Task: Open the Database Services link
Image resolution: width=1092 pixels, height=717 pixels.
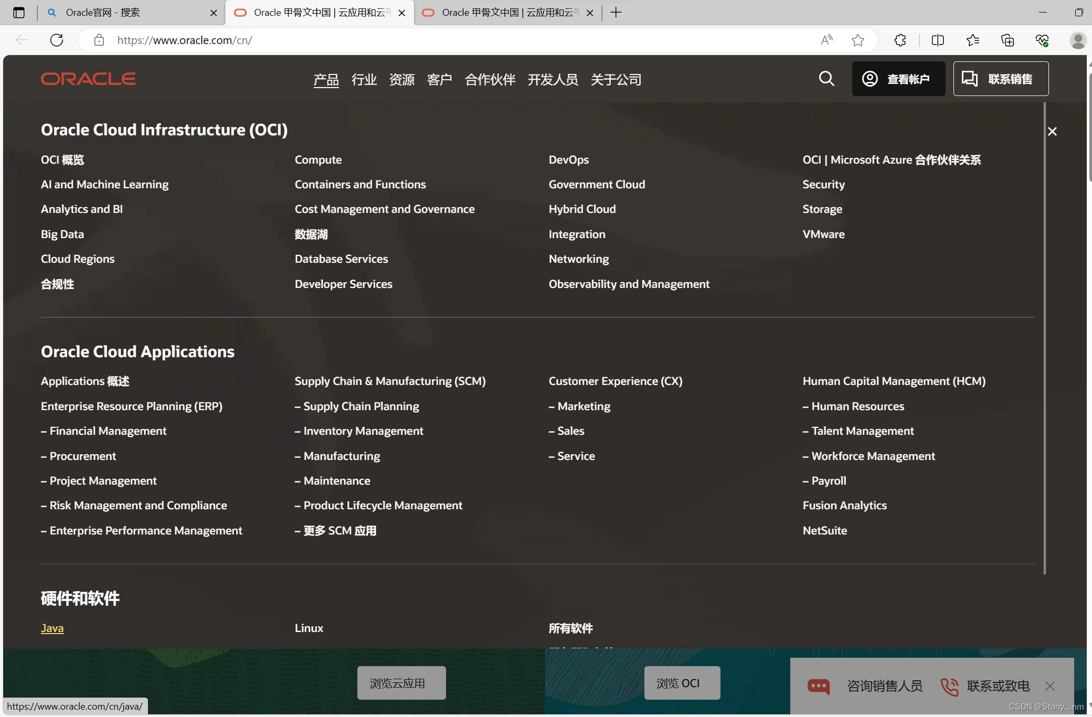Action: pos(341,259)
